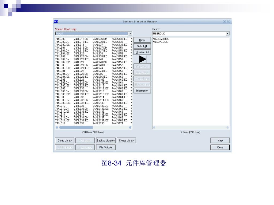Select 74ALS109 in the source list
Screen dimensions: 274x205
pos(98,80)
